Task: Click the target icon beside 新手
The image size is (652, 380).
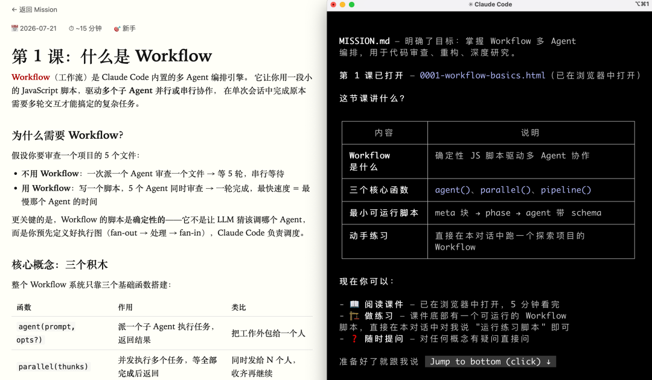Action: point(117,28)
